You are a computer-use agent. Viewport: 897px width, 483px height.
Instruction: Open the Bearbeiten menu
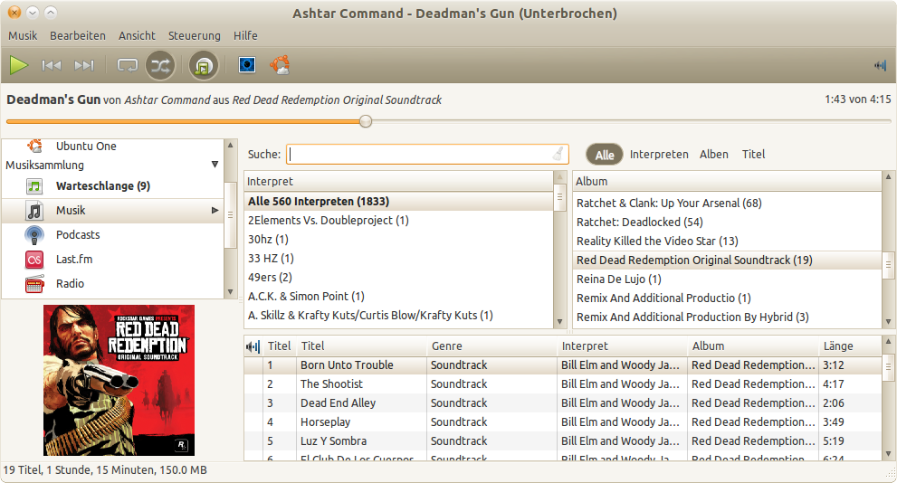(x=78, y=35)
